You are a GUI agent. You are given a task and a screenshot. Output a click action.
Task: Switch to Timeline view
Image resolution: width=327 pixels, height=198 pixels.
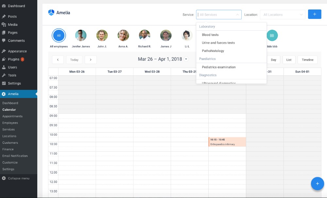click(307, 60)
